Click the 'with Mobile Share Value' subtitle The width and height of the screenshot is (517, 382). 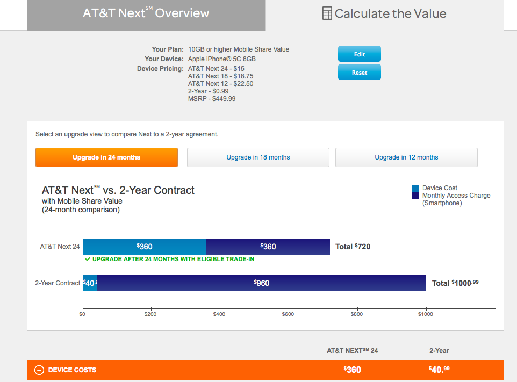tap(82, 201)
